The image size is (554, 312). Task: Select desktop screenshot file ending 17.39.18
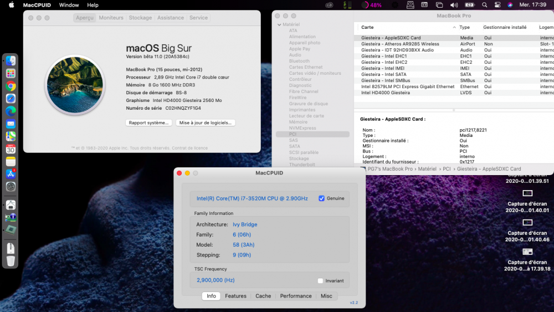(527, 260)
